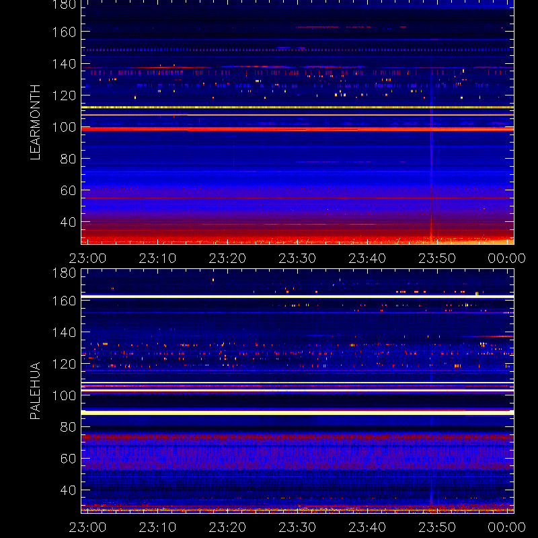
Task: Click the 23:20 label below the Palehua plot
Action: point(227,527)
